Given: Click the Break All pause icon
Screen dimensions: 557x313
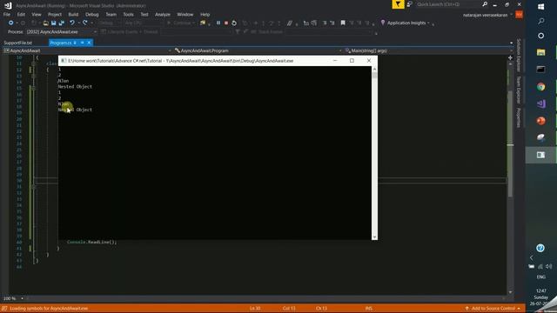Looking at the screenshot, I should point(218,23).
